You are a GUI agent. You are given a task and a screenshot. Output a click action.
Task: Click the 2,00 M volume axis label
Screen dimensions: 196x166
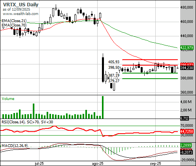coord(186,110)
